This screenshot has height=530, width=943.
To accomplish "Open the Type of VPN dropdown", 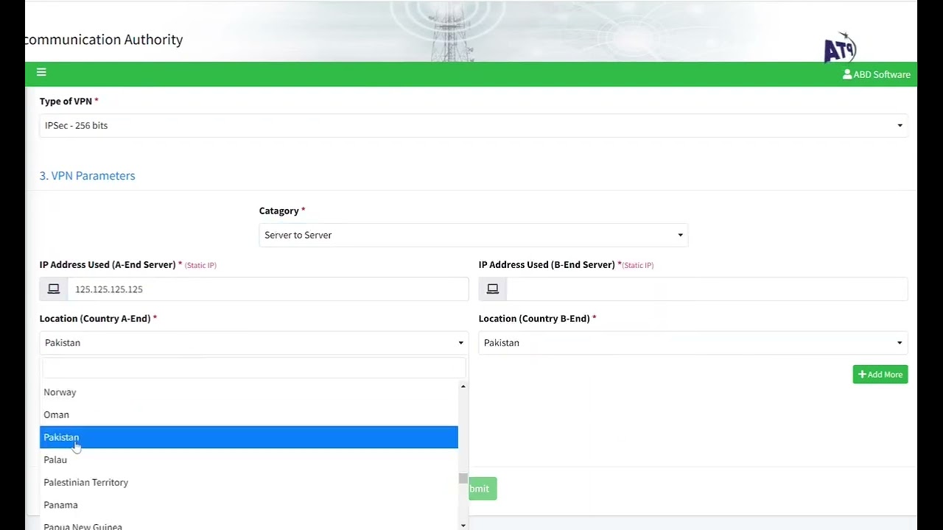I will [474, 126].
